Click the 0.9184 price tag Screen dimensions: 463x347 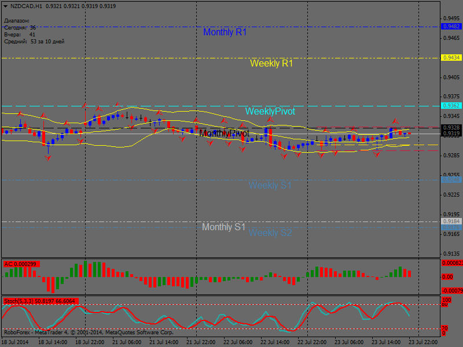pyautogui.click(x=451, y=222)
